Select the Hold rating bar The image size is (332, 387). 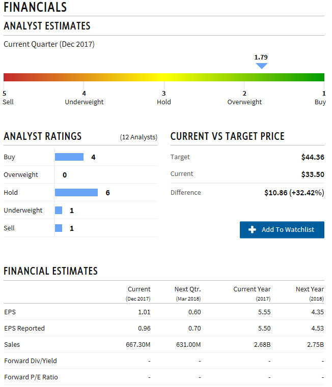[76, 193]
